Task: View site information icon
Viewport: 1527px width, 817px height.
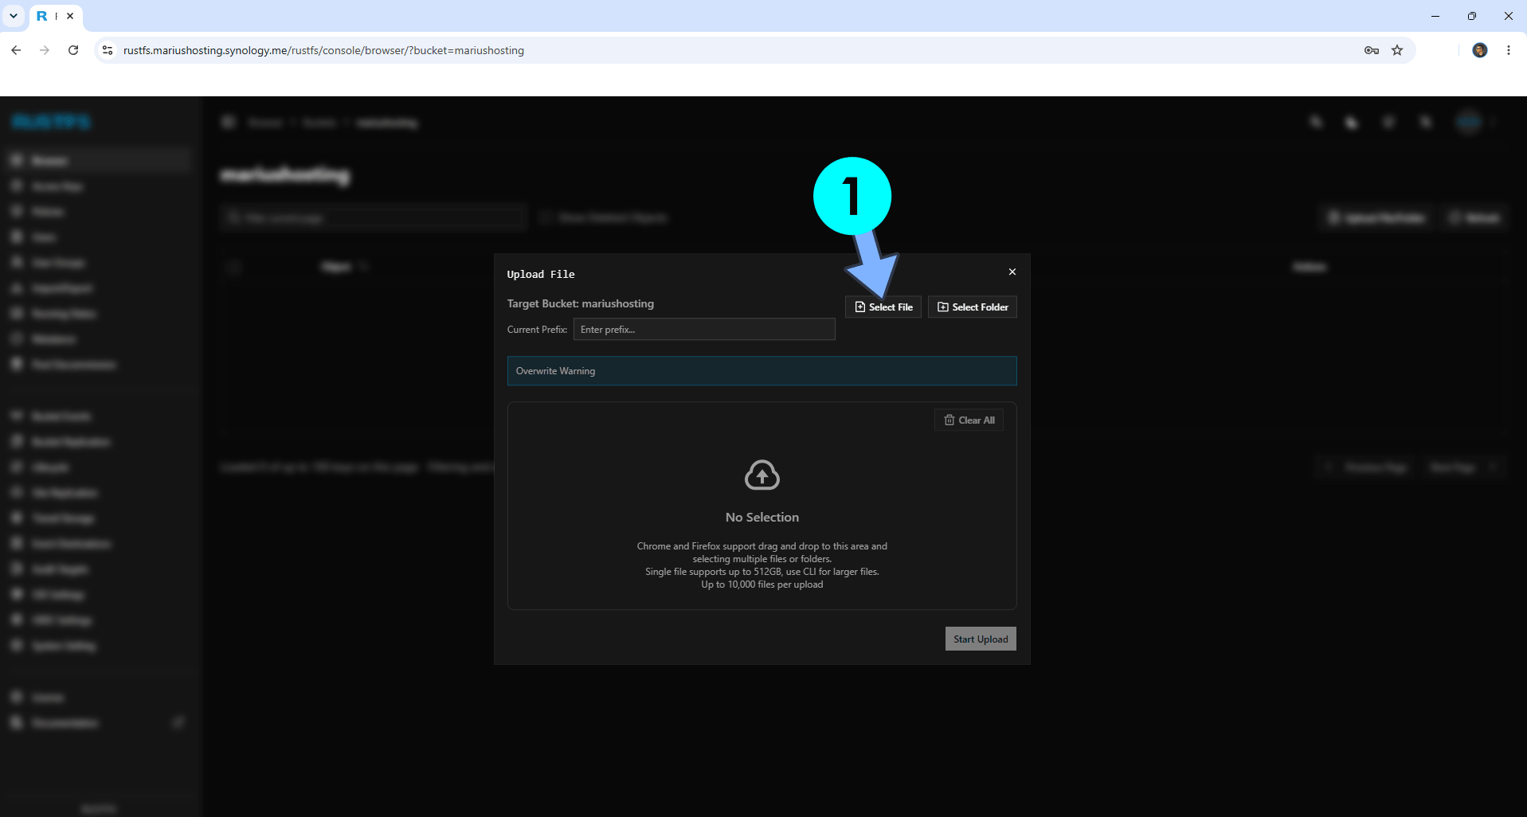Action: point(108,50)
